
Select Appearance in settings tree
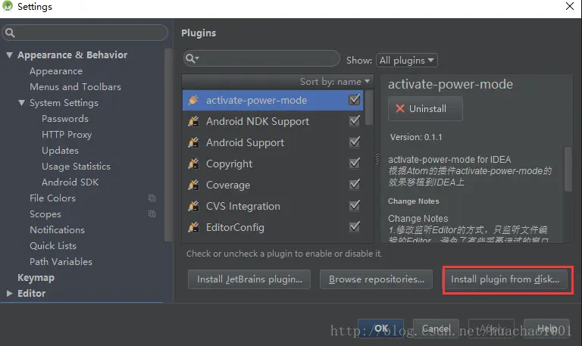(56, 71)
